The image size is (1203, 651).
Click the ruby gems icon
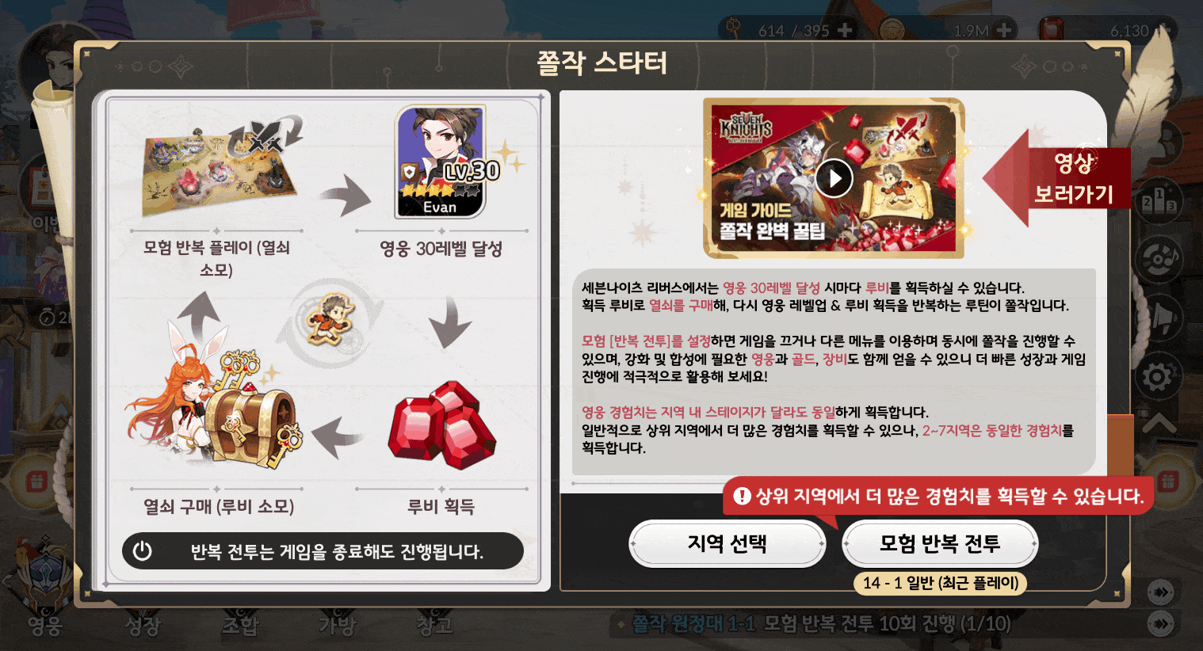tap(441, 425)
